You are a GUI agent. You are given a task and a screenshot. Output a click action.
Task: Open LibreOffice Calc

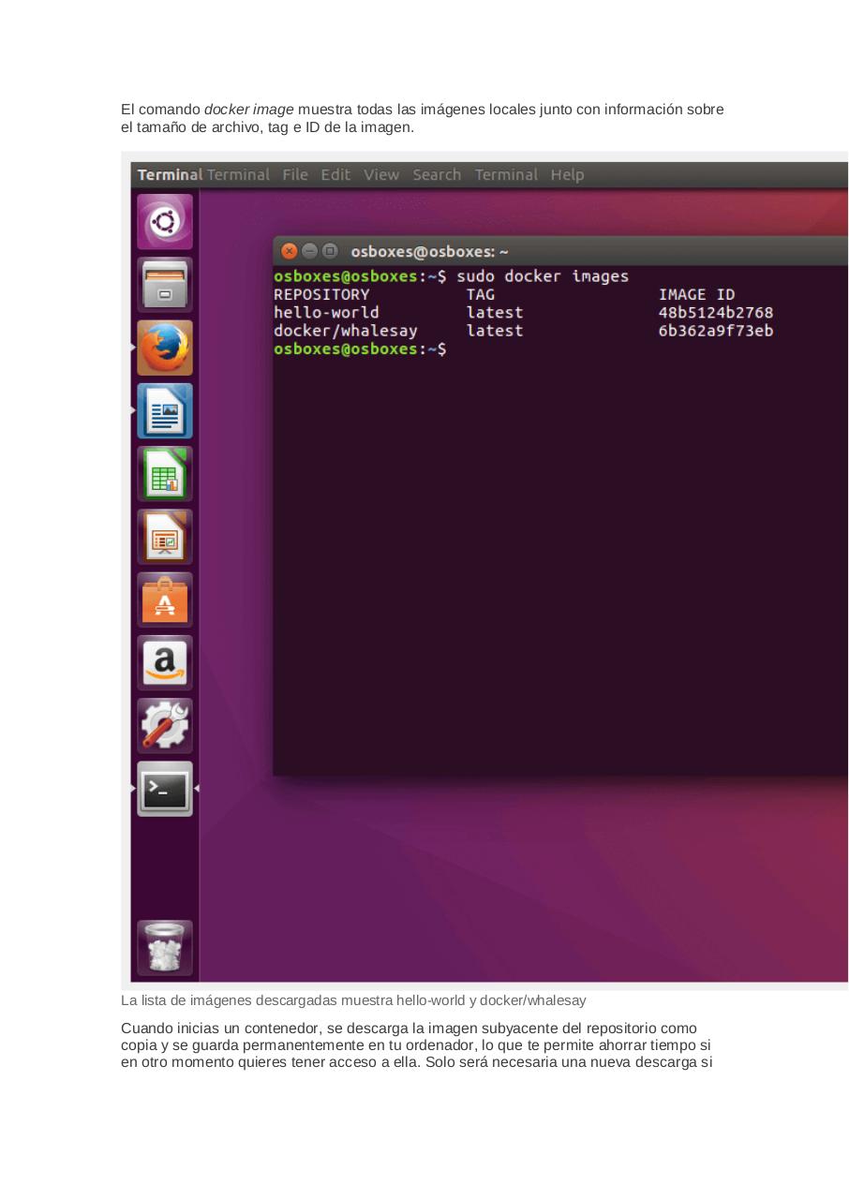(x=164, y=473)
